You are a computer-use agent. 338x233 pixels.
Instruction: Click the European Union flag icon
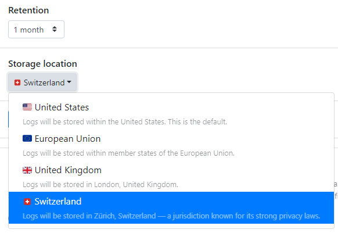27,138
